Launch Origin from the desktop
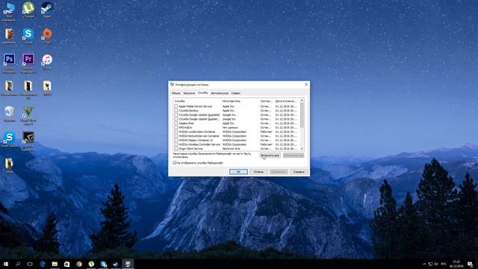Viewport: 478px width, 269px height. coord(47,35)
